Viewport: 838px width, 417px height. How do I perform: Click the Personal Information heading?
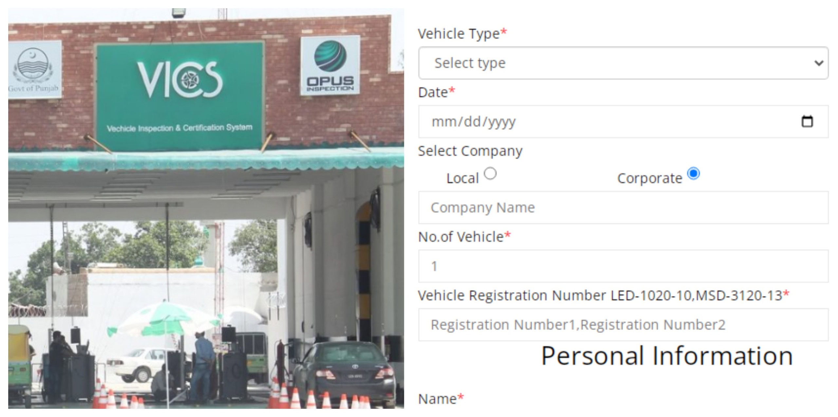pyautogui.click(x=667, y=356)
